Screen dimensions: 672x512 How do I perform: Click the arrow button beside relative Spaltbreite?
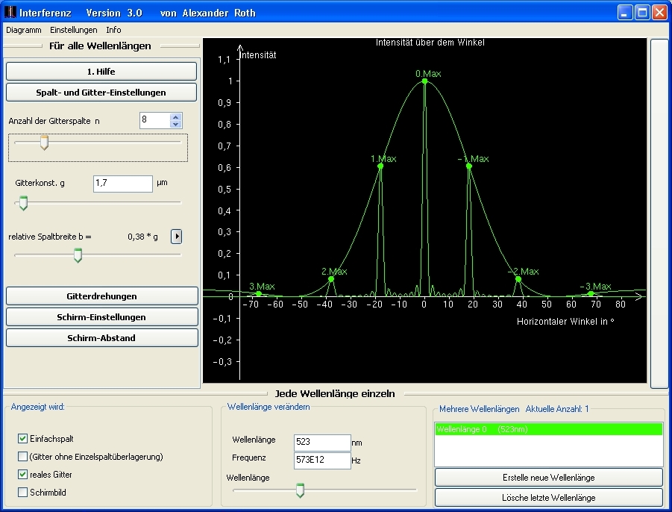click(177, 237)
